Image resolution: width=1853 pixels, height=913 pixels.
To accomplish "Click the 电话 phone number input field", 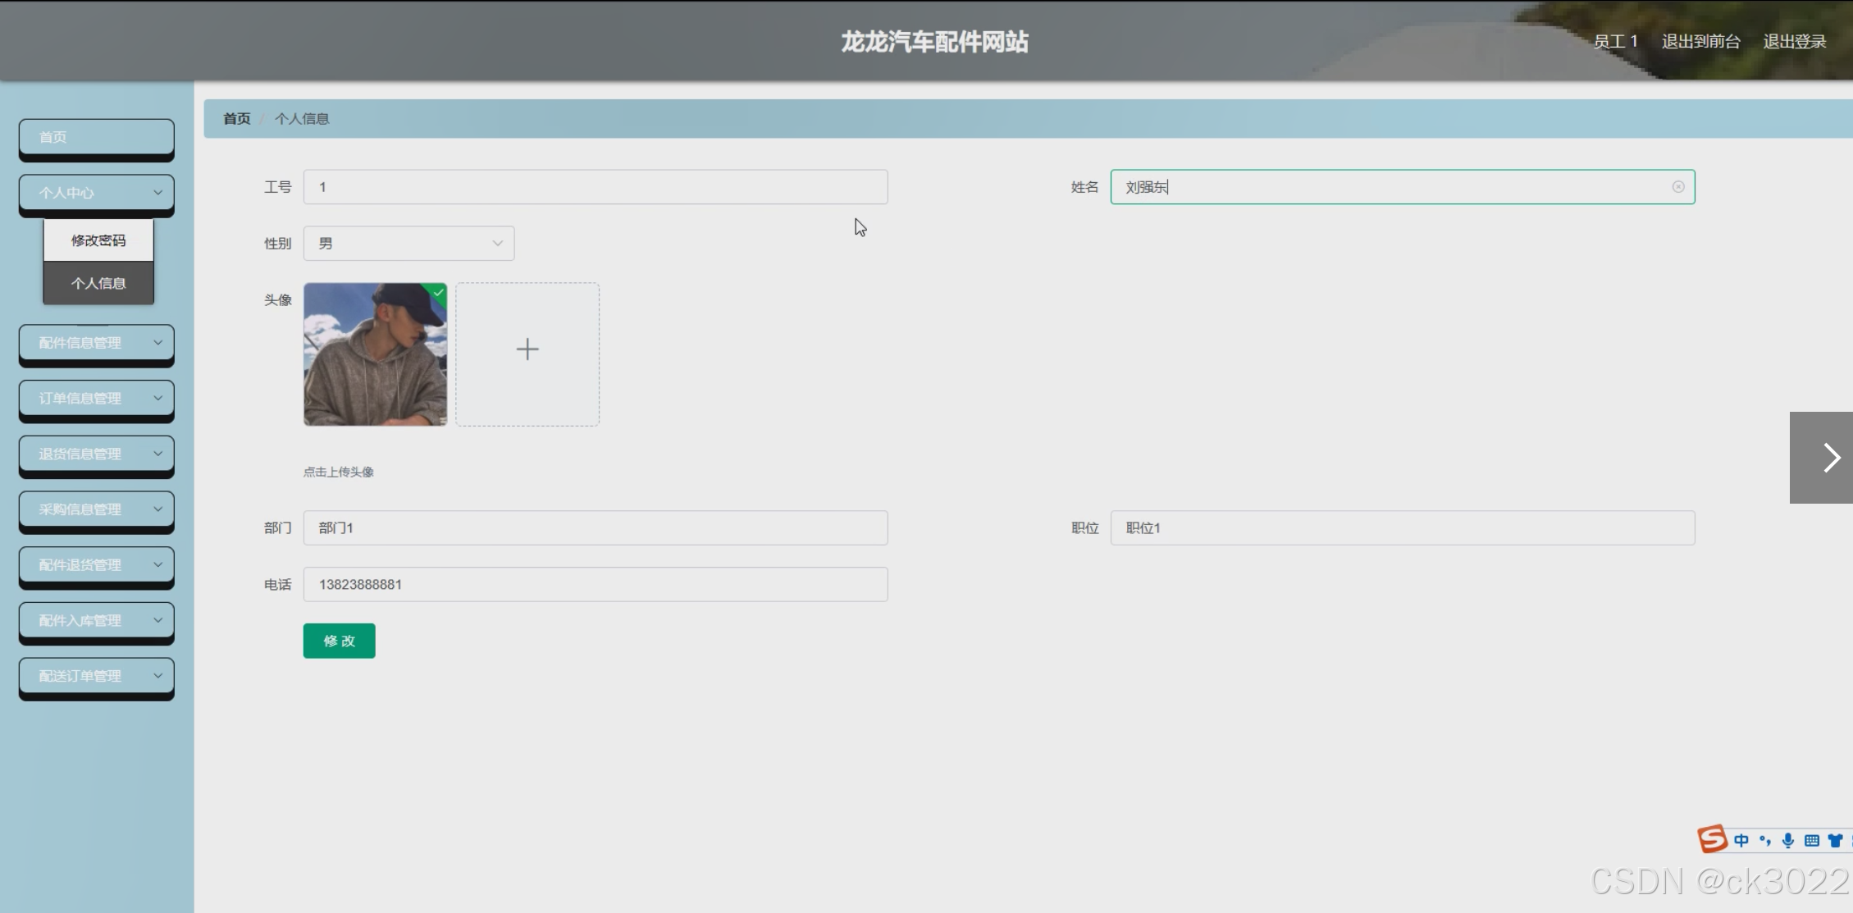I will [595, 585].
